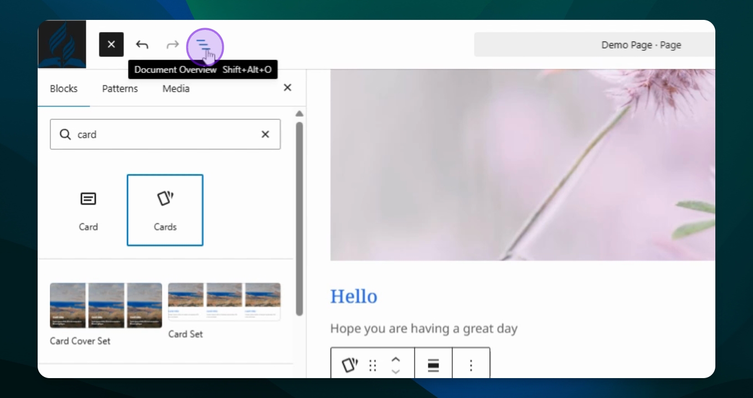Image resolution: width=753 pixels, height=398 pixels.
Task: Open the block alignment options
Action: (x=434, y=365)
